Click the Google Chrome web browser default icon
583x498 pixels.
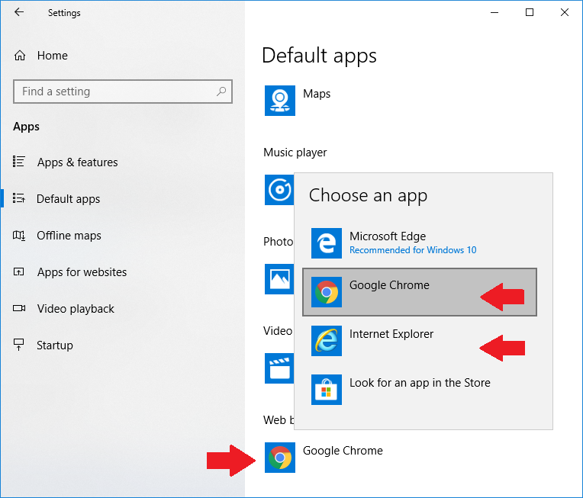pyautogui.click(x=280, y=458)
